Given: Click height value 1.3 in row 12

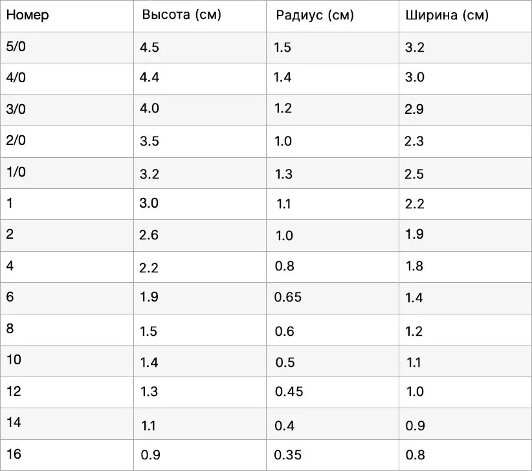Looking at the screenshot, I should click(x=150, y=391).
